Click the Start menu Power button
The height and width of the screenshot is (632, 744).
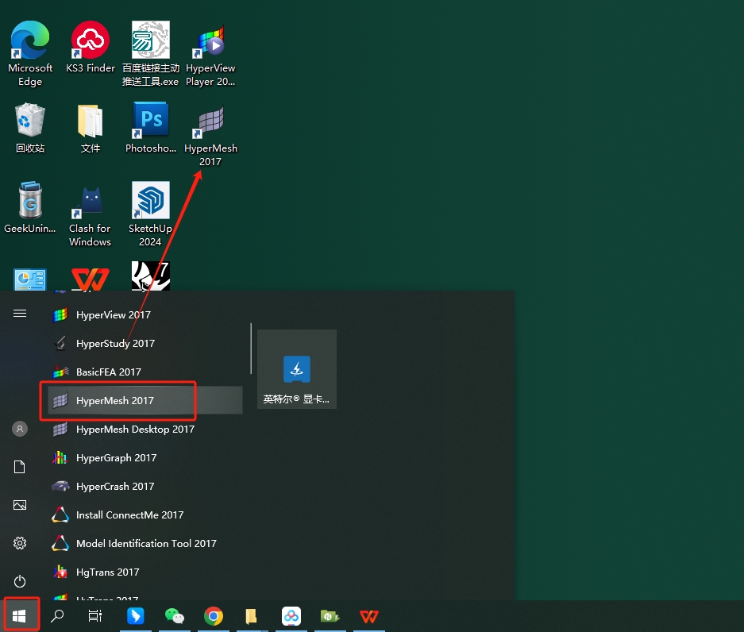coord(20,581)
